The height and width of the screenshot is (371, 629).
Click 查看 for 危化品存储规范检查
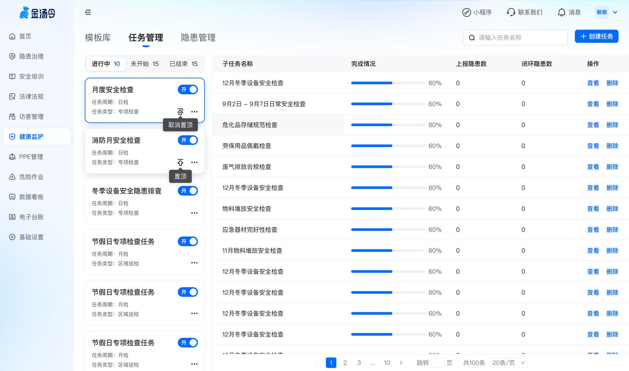pos(593,125)
